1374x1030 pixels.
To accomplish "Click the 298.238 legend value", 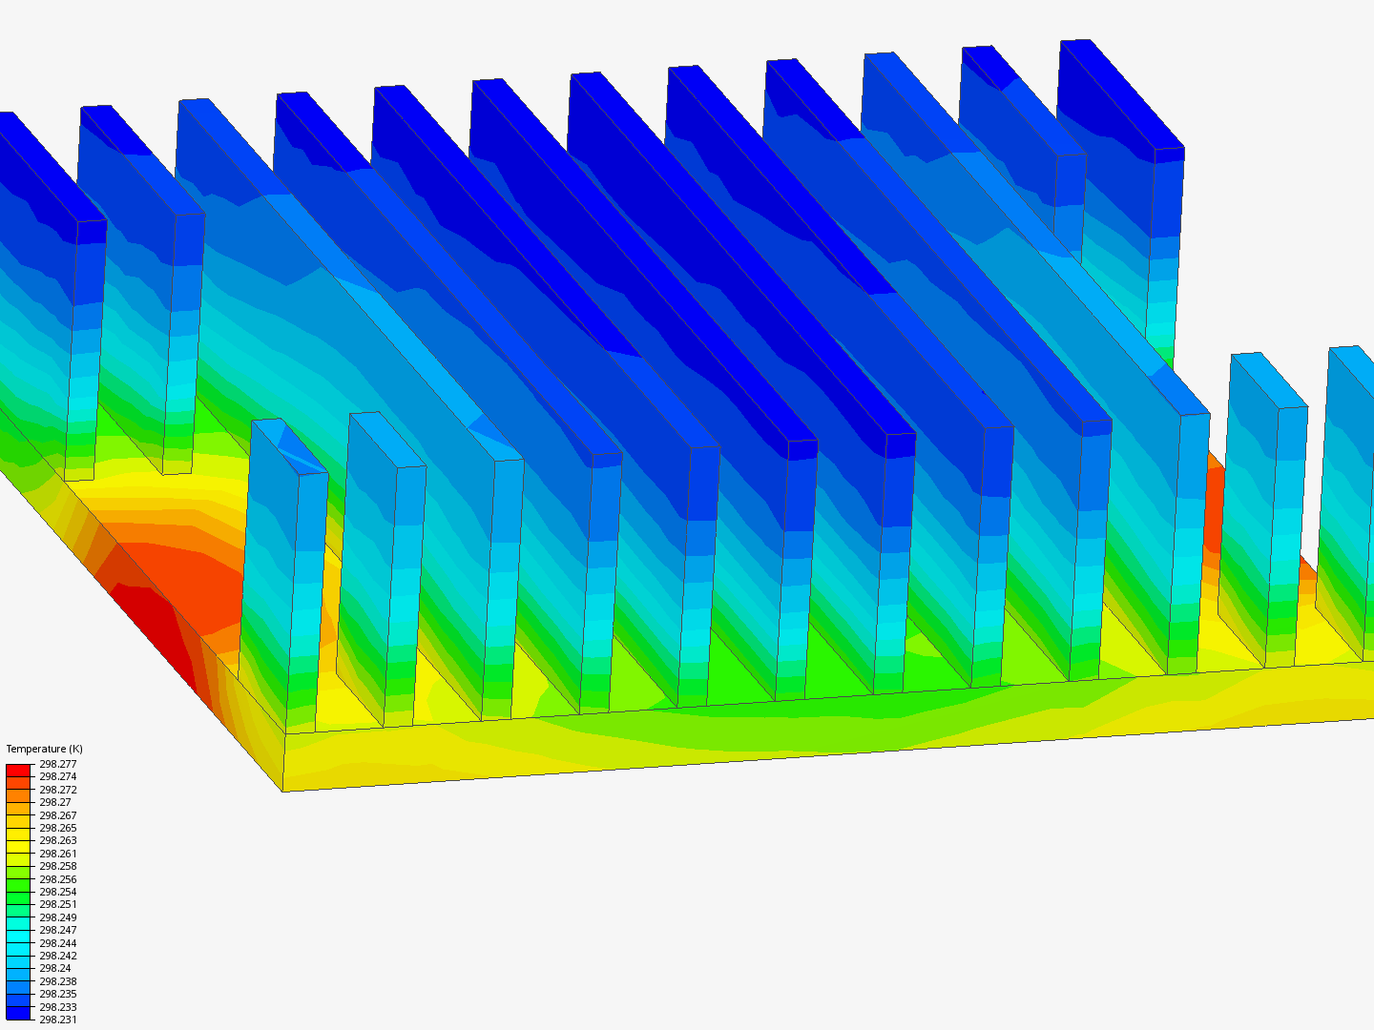I will (58, 981).
